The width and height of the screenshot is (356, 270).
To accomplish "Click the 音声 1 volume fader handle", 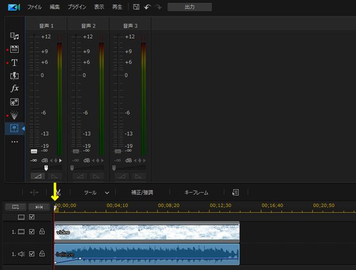I will point(34,151).
